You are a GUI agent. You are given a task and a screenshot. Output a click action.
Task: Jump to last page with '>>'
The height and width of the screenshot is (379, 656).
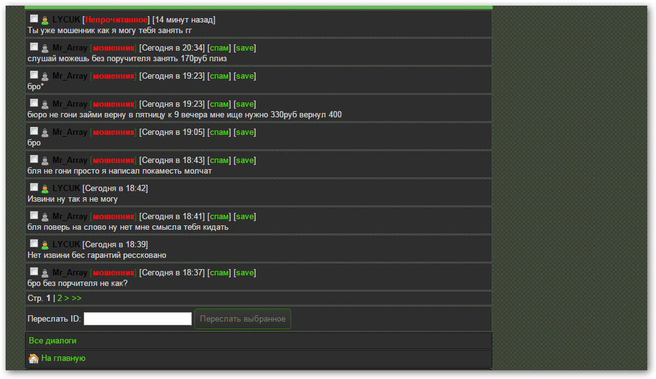tap(77, 298)
